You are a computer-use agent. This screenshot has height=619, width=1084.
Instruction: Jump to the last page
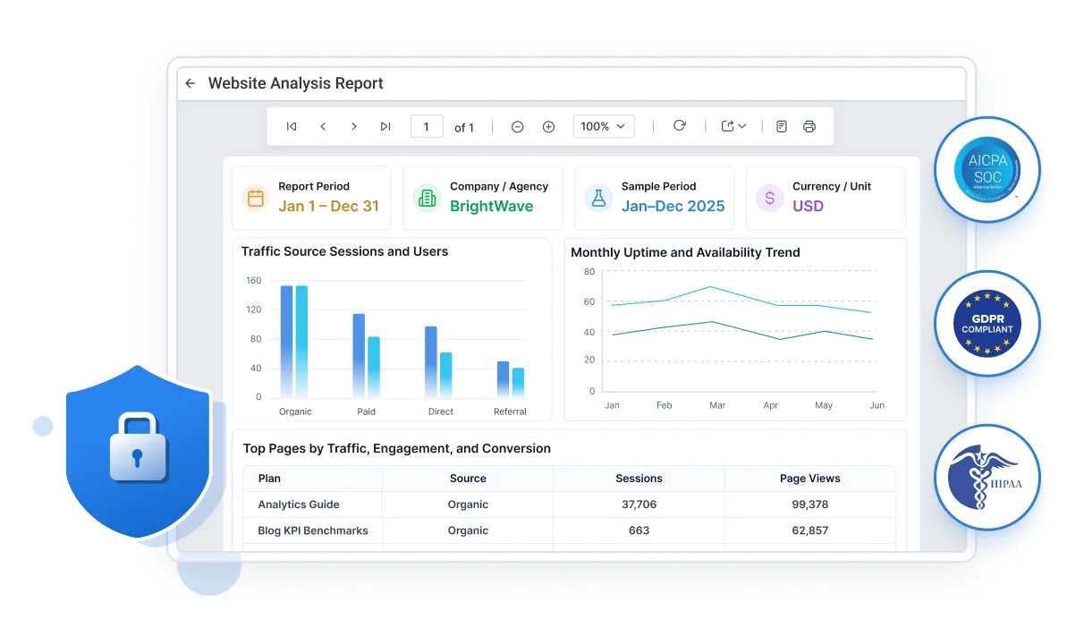pos(385,127)
